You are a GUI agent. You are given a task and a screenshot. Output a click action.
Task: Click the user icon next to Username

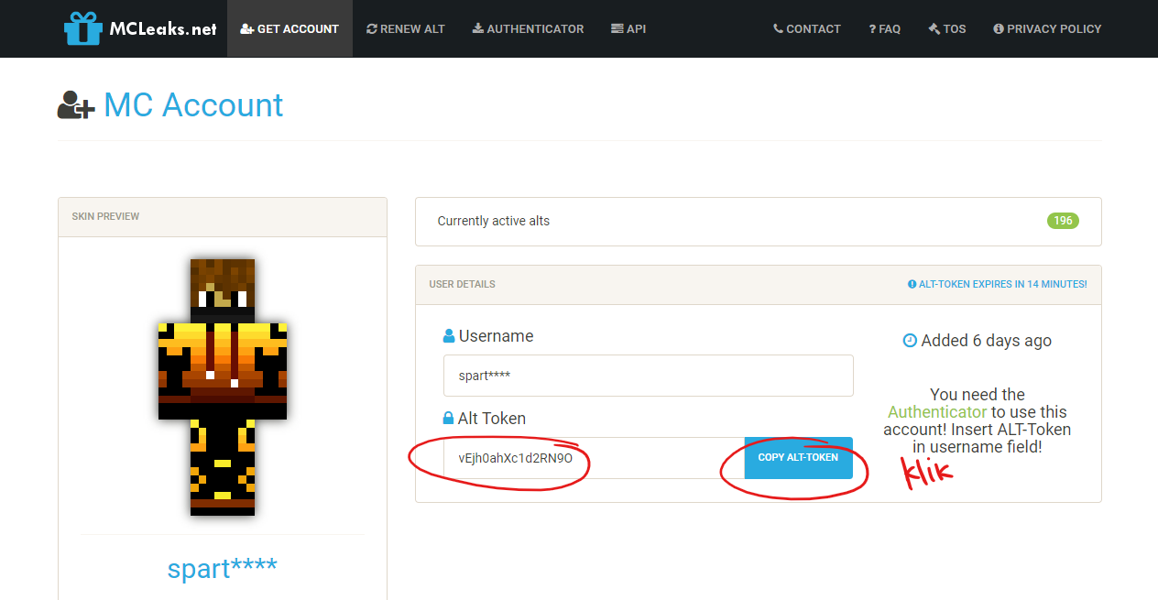pyautogui.click(x=449, y=336)
